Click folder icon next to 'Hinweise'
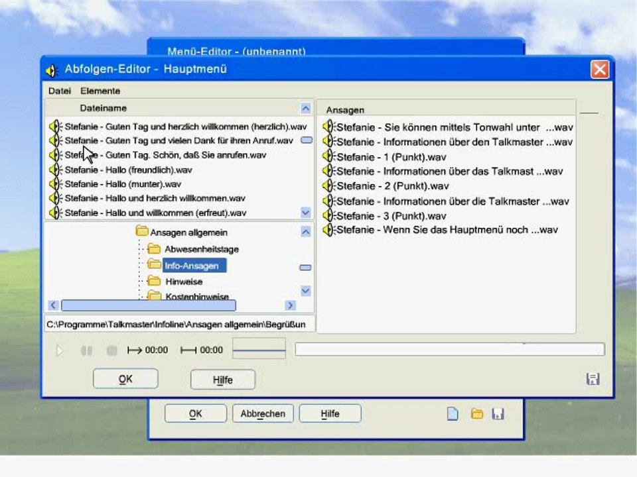 pos(154,281)
